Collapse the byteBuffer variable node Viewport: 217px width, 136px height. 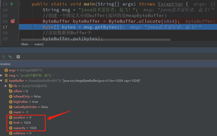(x=1, y=80)
